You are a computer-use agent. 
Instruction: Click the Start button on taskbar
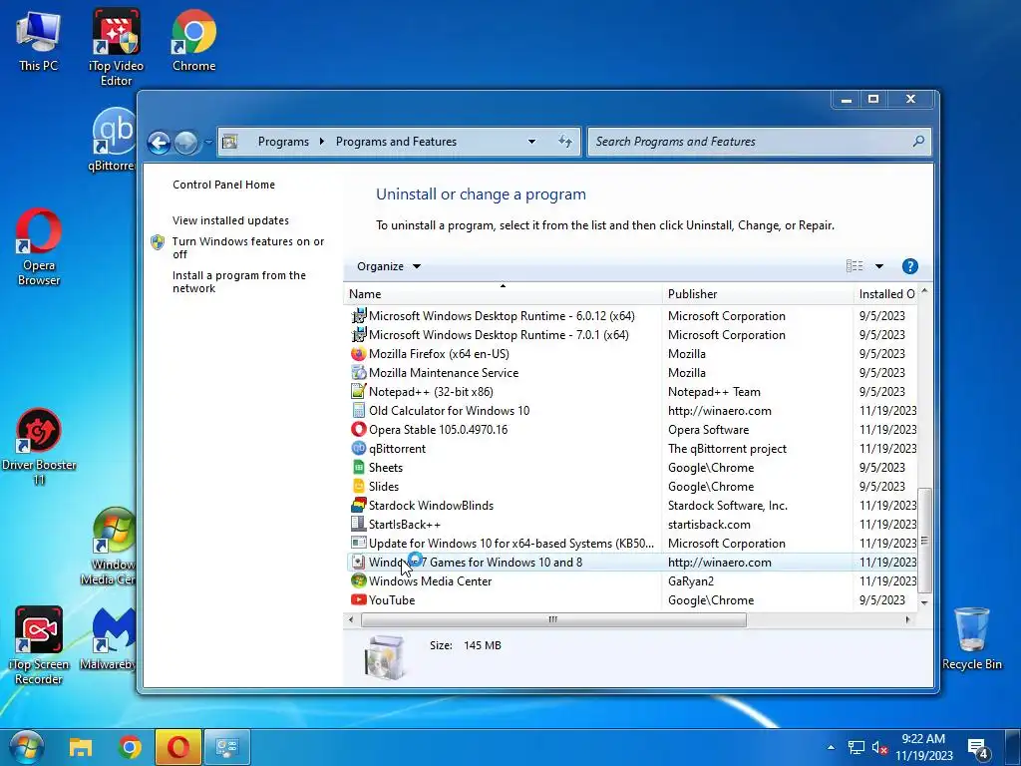(x=27, y=747)
